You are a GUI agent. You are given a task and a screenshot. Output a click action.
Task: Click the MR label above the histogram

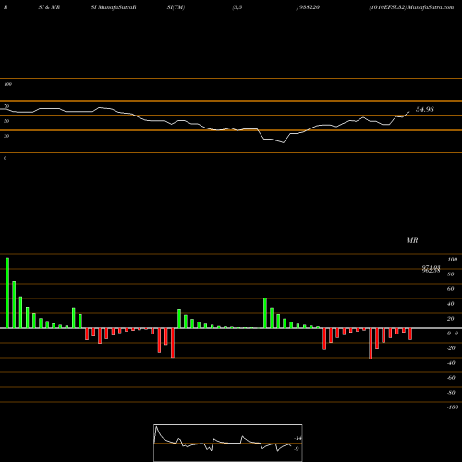point(412,240)
